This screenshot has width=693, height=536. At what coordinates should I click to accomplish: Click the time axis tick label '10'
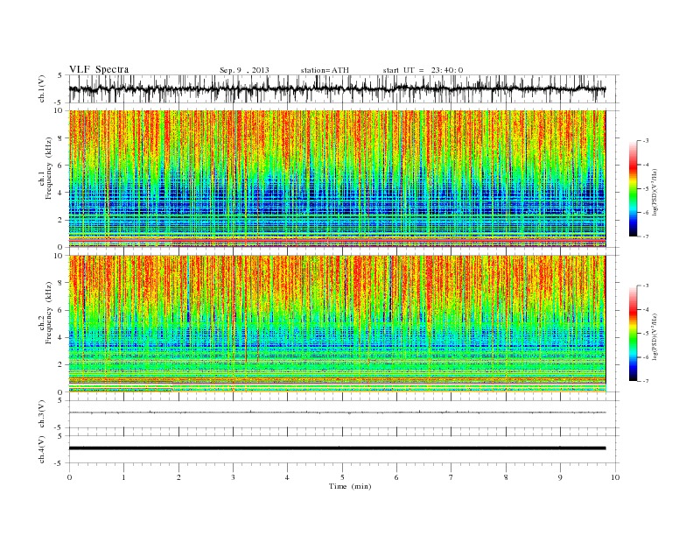pos(615,477)
